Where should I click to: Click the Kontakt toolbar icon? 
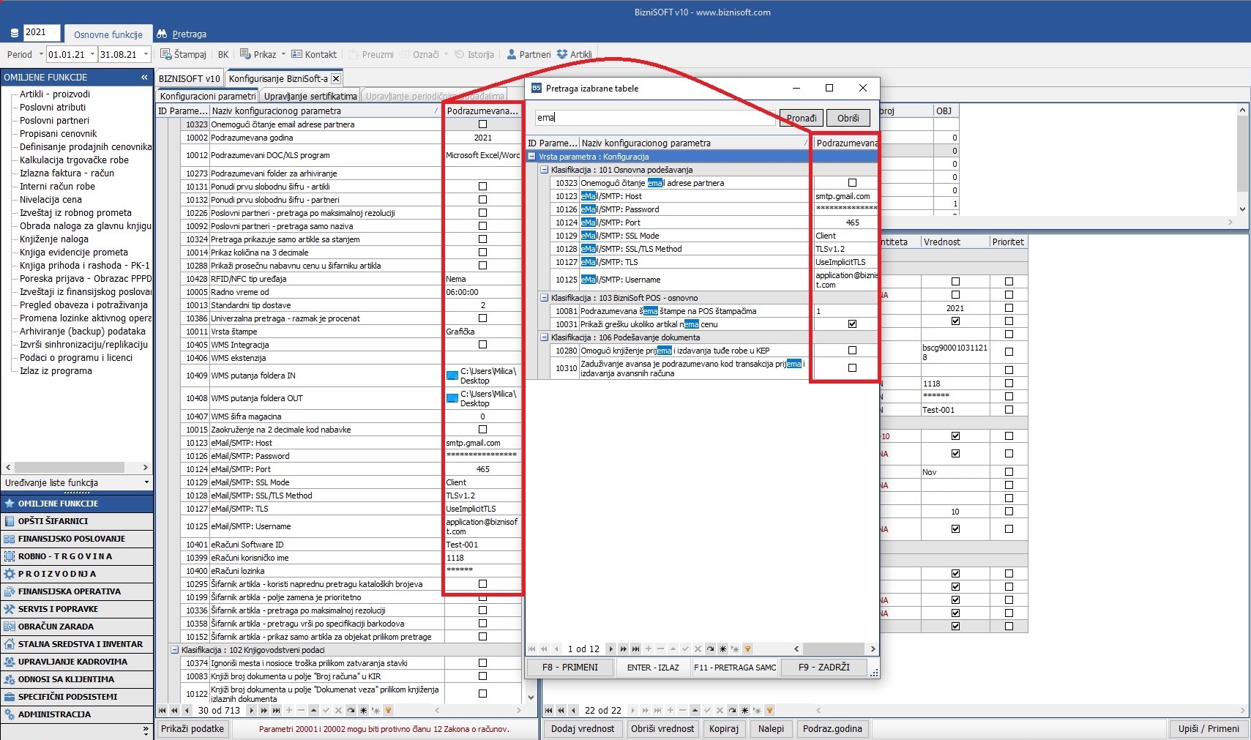coord(296,55)
